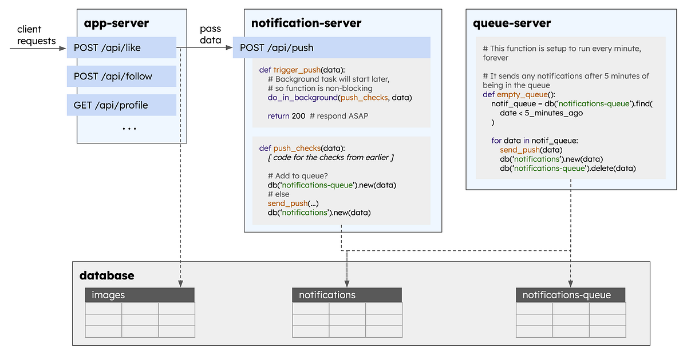The width and height of the screenshot is (687, 356).
Task: Click the database section label
Action: coord(106,275)
